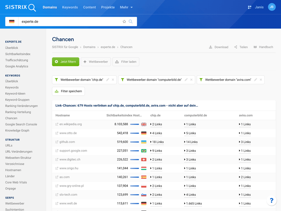The height and width of the screenshot is (211, 281).
Task: Click the green Jetzt filtern button
Action: 65,62
